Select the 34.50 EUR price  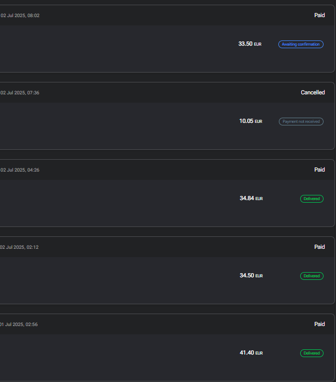[251, 276]
